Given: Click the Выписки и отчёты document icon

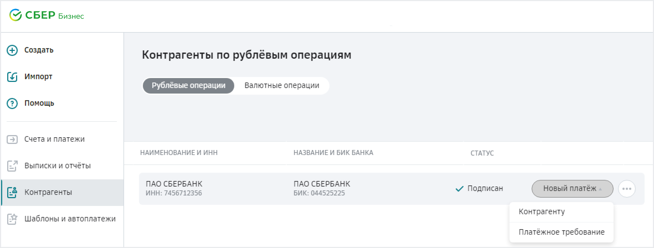Looking at the screenshot, I should coord(12,166).
